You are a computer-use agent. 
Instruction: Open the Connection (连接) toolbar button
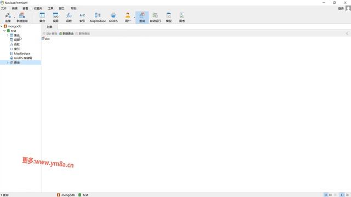click(x=8, y=18)
